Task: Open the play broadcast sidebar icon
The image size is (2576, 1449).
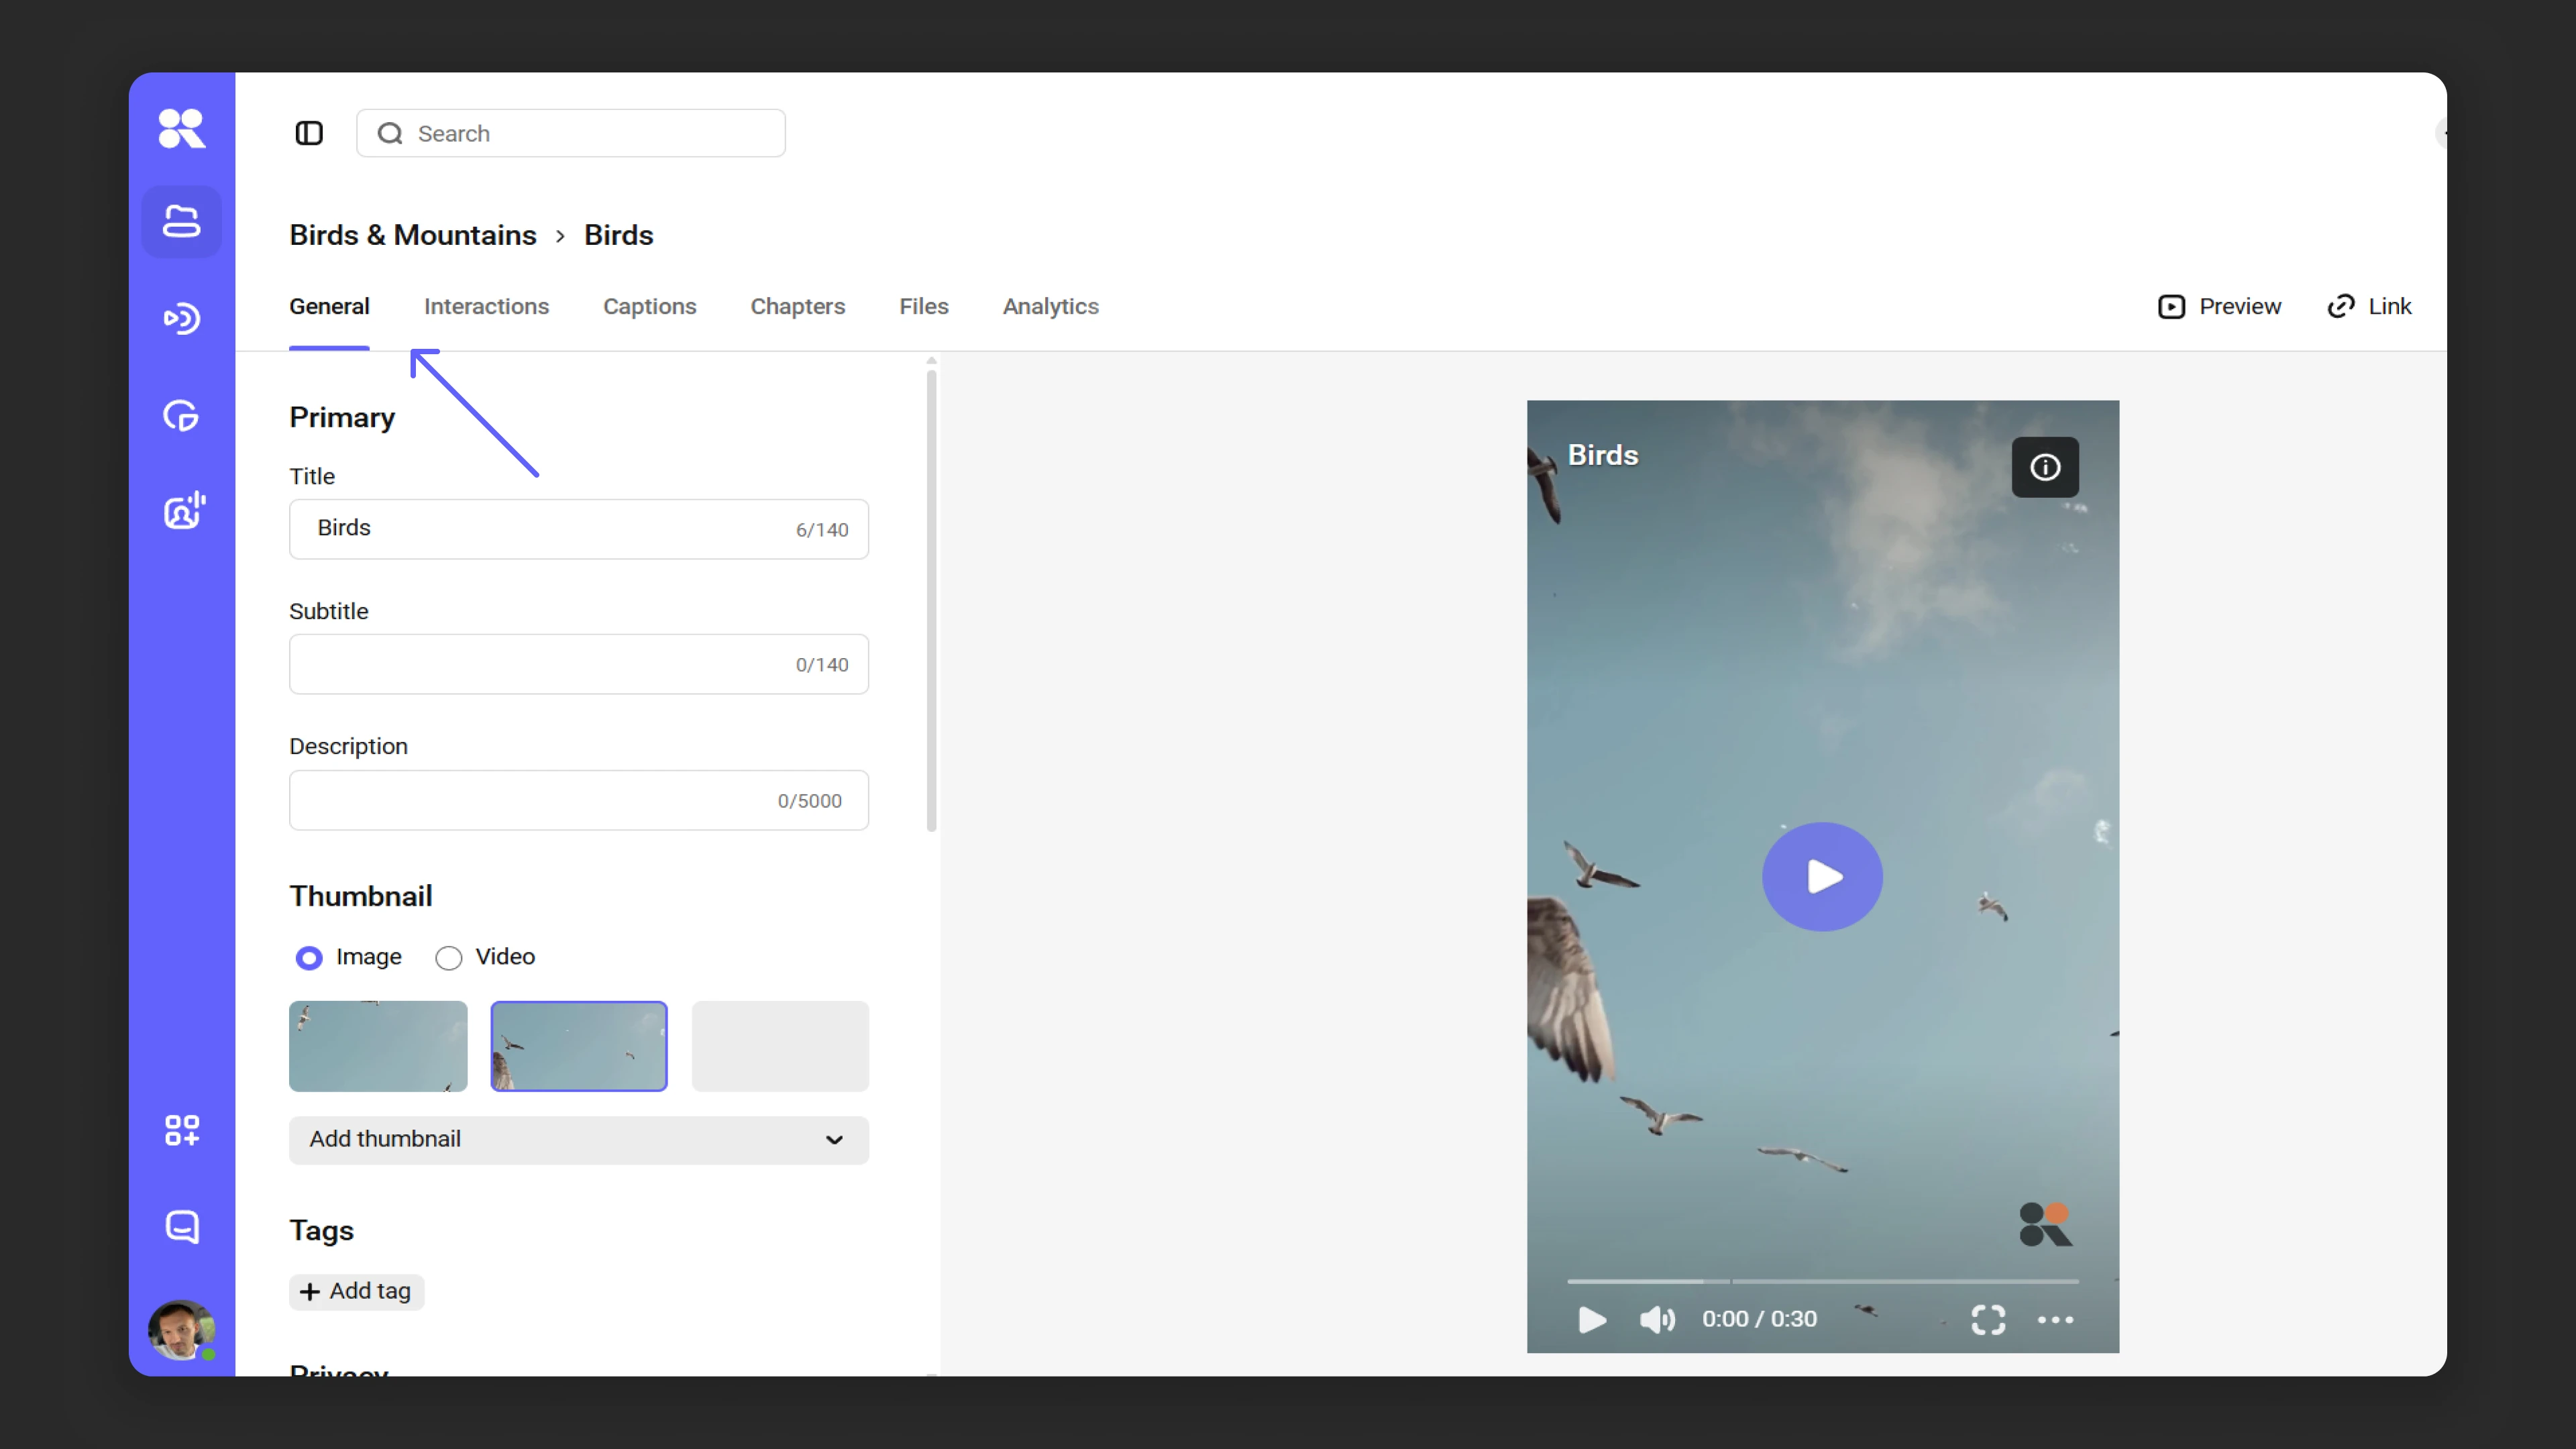Action: [x=181, y=318]
